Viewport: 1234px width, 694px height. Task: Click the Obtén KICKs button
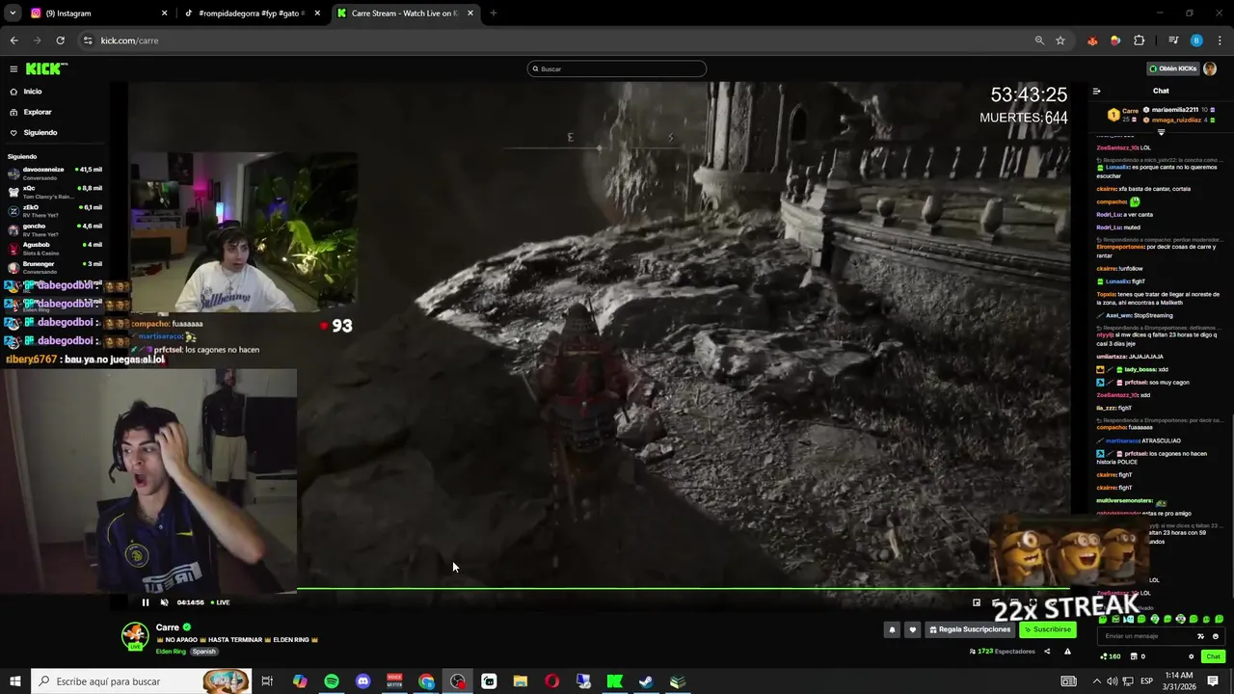coord(1173,68)
